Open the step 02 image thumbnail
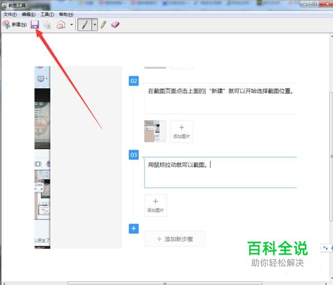The height and width of the screenshot is (285, 333). [155, 131]
